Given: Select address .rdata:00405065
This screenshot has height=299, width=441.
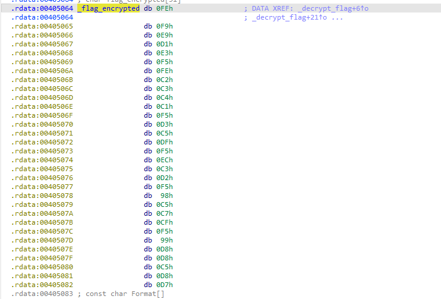Looking at the screenshot, I should pyautogui.click(x=42, y=26).
